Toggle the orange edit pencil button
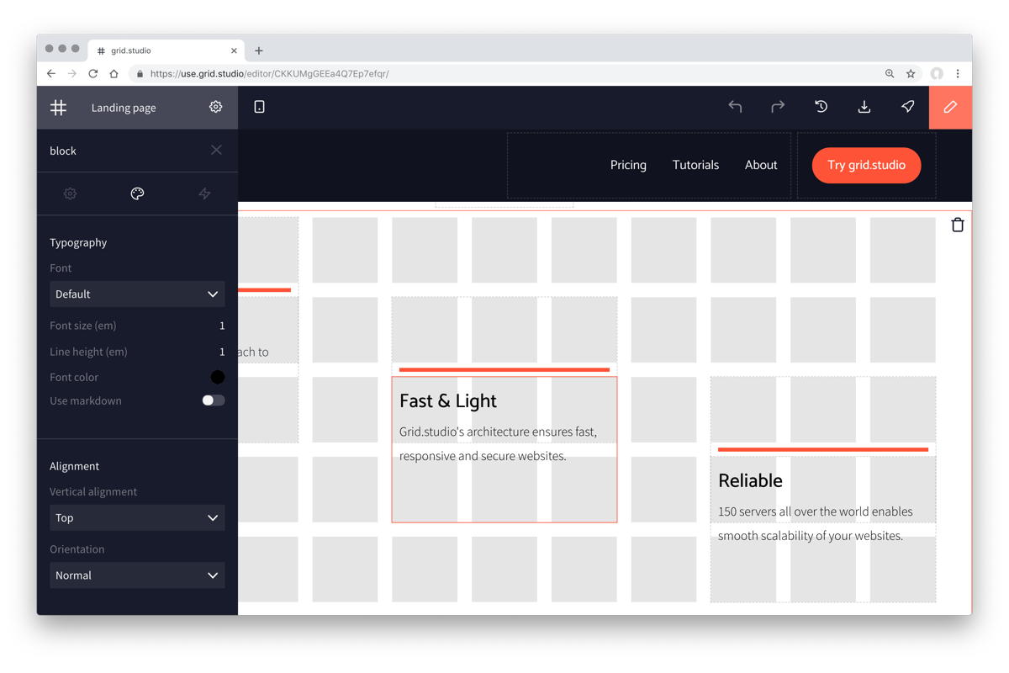The width and height of the screenshot is (1009, 673). coord(950,107)
